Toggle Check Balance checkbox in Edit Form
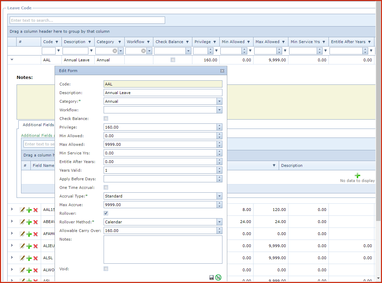Screen dimensions: 382x283 click(106, 118)
